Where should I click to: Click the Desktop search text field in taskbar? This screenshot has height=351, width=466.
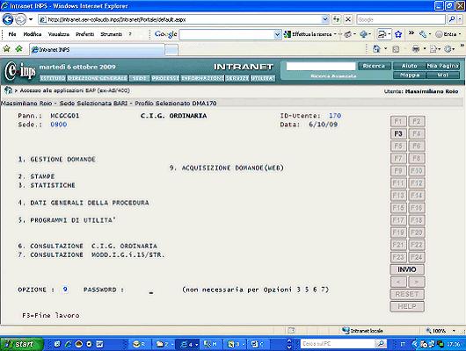[338, 344]
